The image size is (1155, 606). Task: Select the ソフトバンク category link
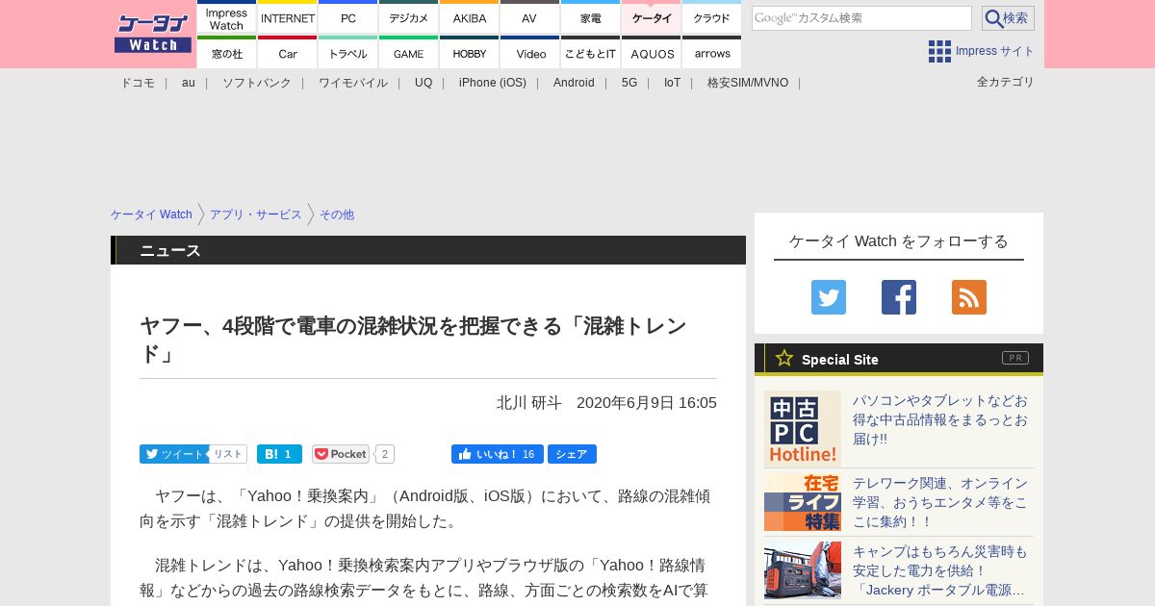tap(257, 83)
